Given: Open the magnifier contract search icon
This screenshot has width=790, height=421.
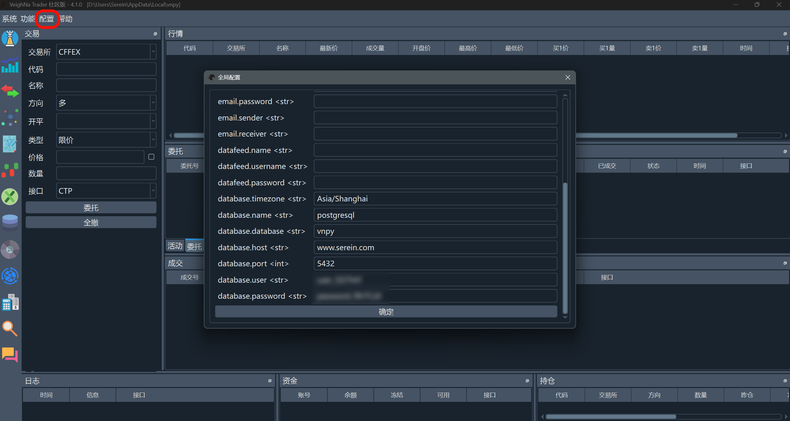Looking at the screenshot, I should (10, 328).
